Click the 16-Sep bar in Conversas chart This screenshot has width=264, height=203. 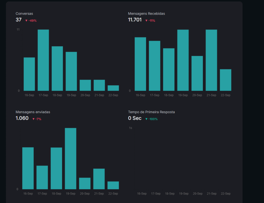pyautogui.click(x=29, y=74)
